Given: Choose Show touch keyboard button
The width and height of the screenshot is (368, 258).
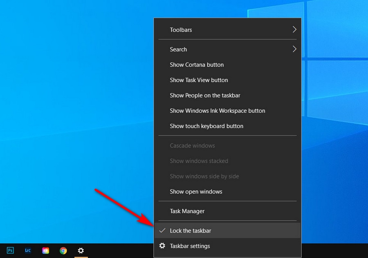Looking at the screenshot, I should 206,126.
